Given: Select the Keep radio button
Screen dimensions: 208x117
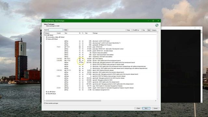Looking at the screenshot, I should (x=126, y=30).
